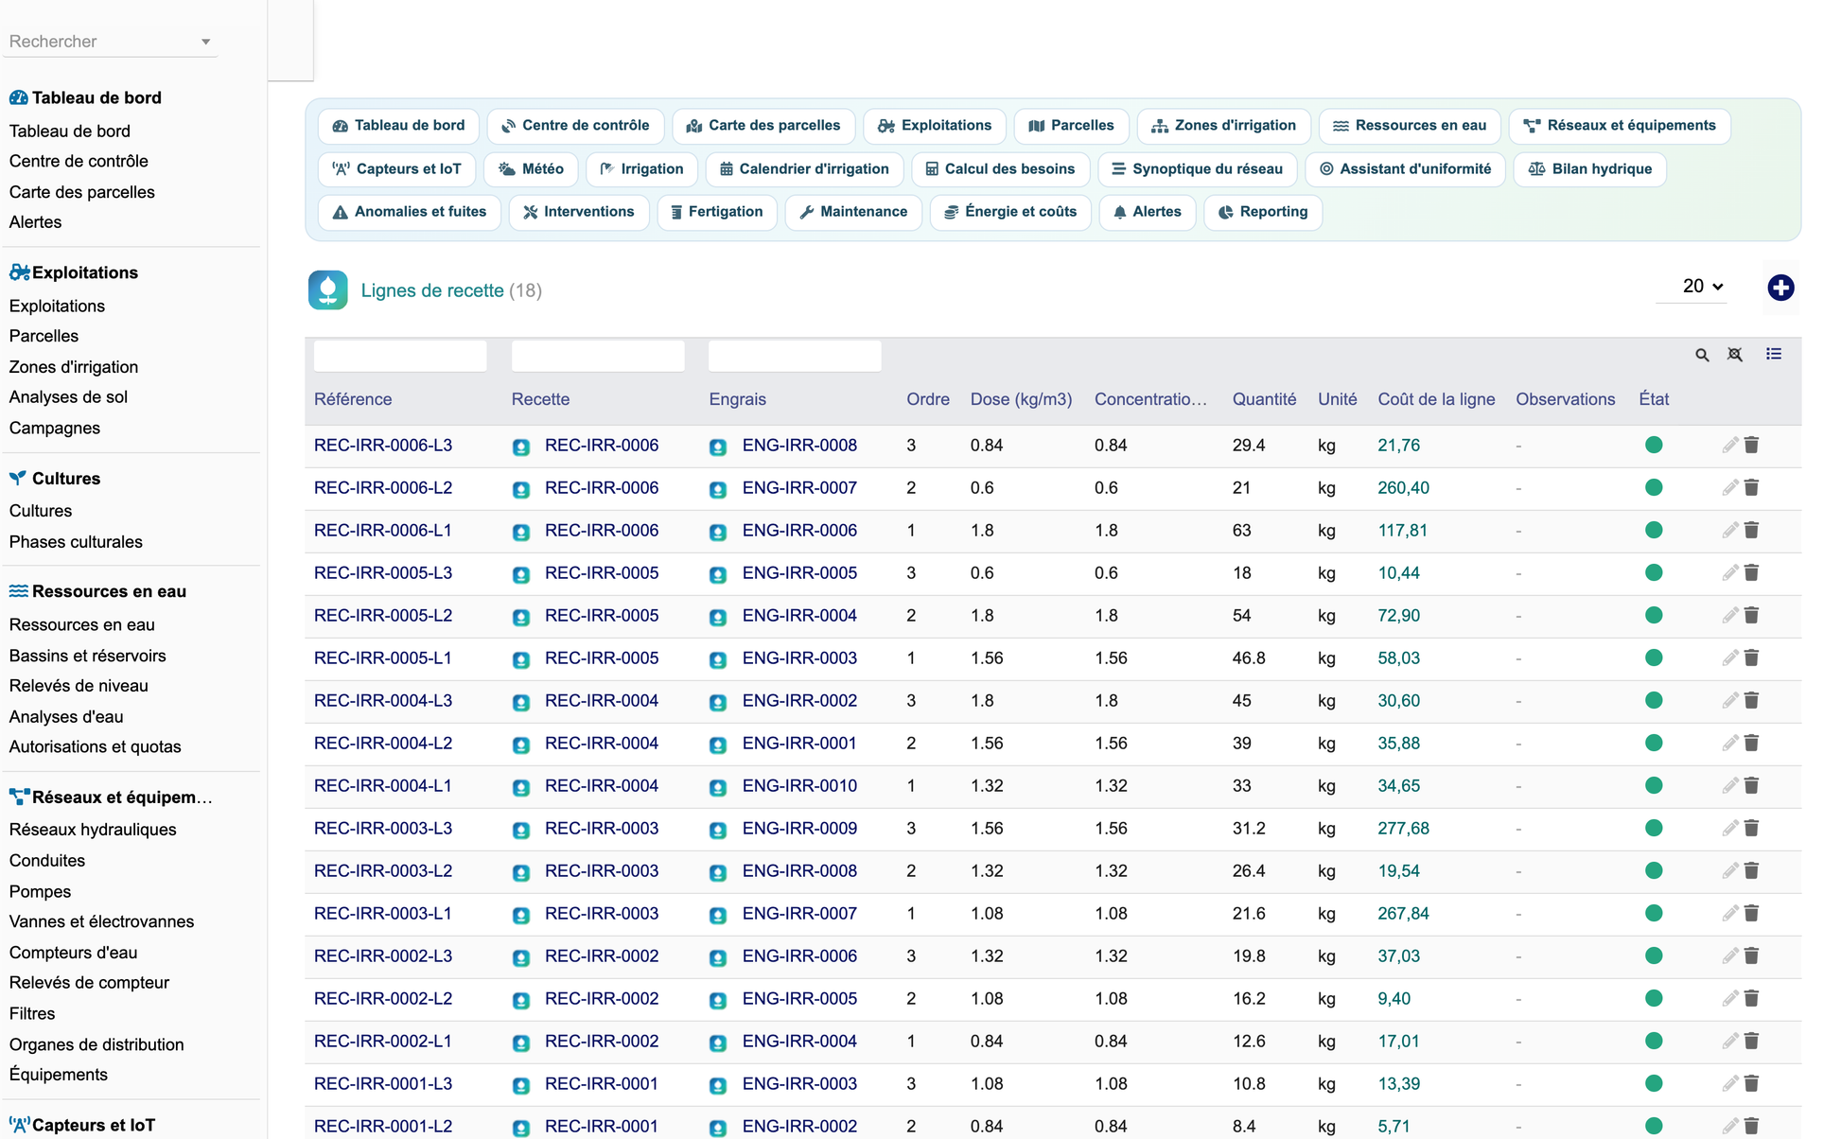
Task: Delete row REC-IRR-0002-L2 with trash icon
Action: coord(1751,998)
